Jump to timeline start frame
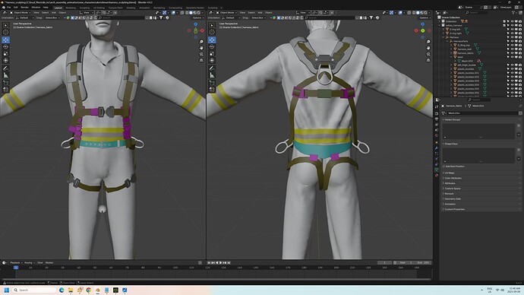 pos(209,262)
